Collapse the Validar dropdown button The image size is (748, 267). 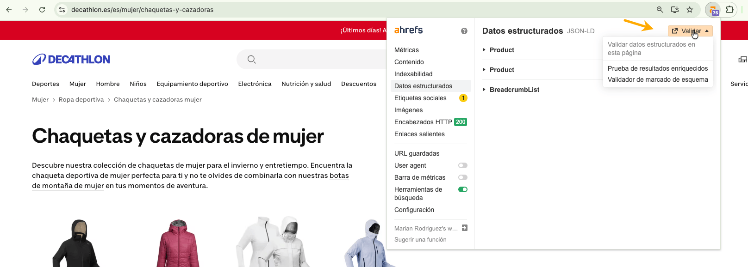coord(690,31)
